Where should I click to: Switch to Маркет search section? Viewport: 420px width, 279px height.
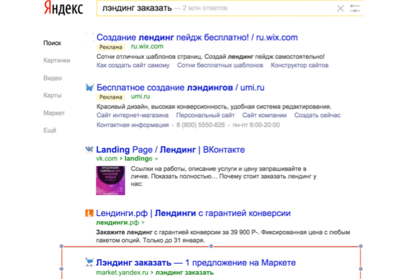[x=54, y=113]
